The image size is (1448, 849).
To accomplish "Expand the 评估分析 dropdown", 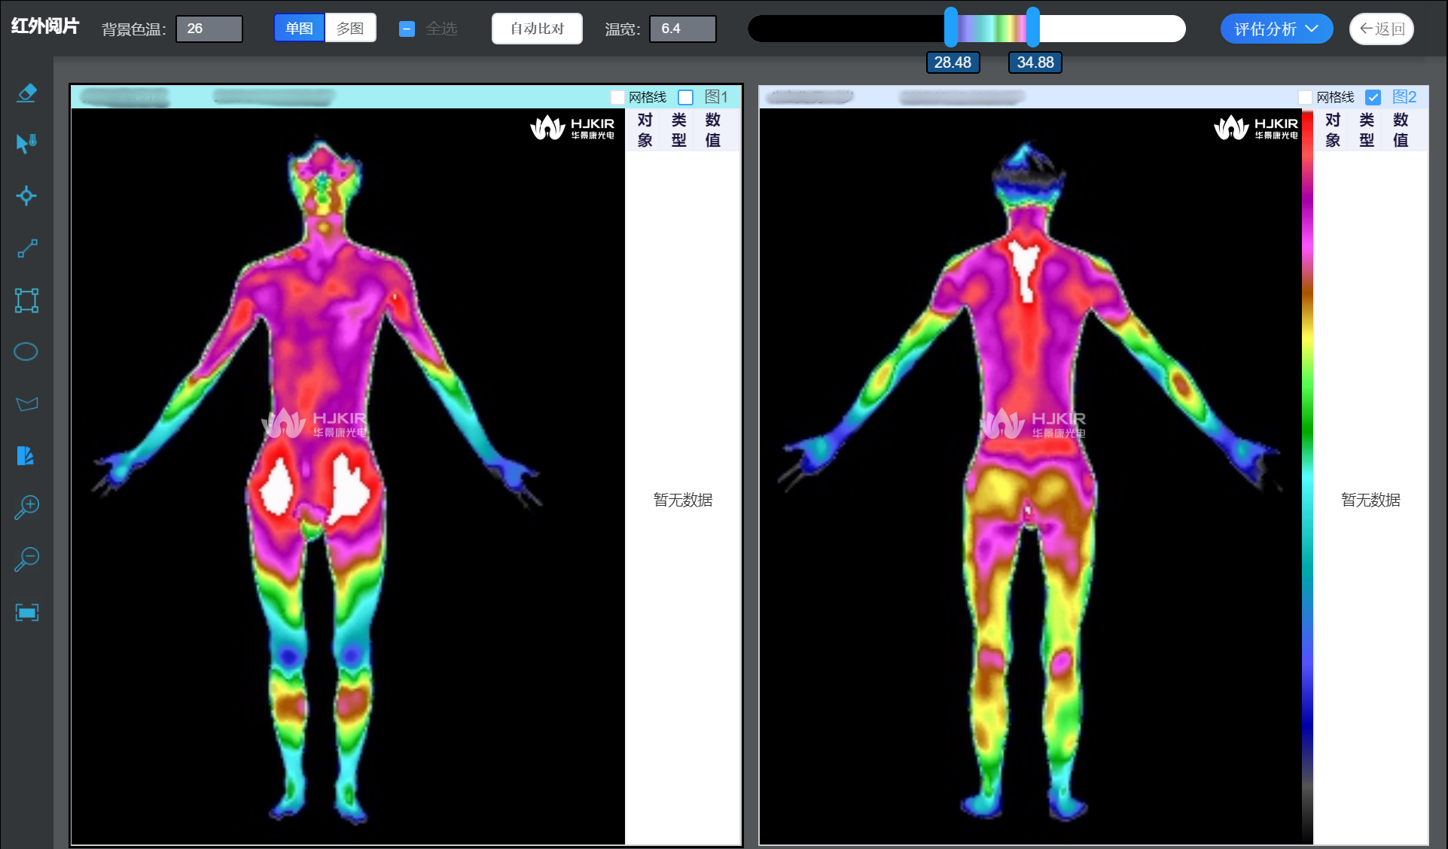I will (1276, 29).
